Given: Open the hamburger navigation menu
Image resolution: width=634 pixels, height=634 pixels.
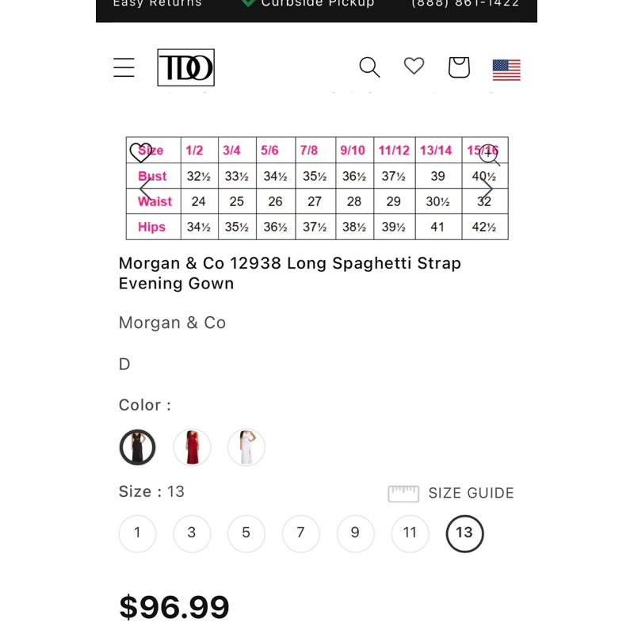Looking at the screenshot, I should pyautogui.click(x=124, y=67).
